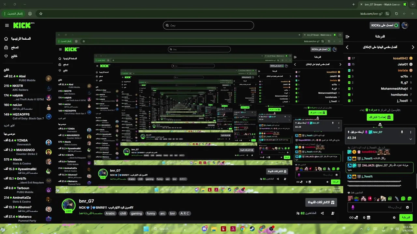Click the pin icon on pinned message
Image resolution: width=417 pixels, height=234 pixels.
(402, 132)
